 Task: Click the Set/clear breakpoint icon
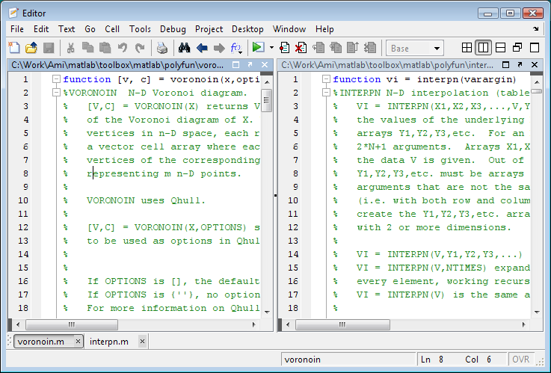[x=285, y=48]
